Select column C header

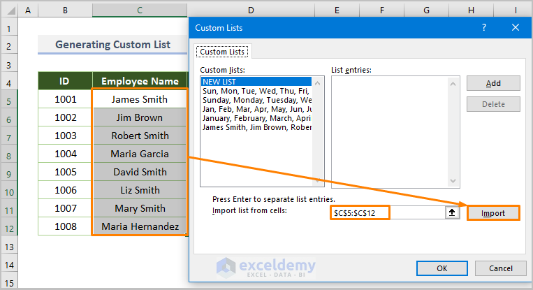[140, 10]
